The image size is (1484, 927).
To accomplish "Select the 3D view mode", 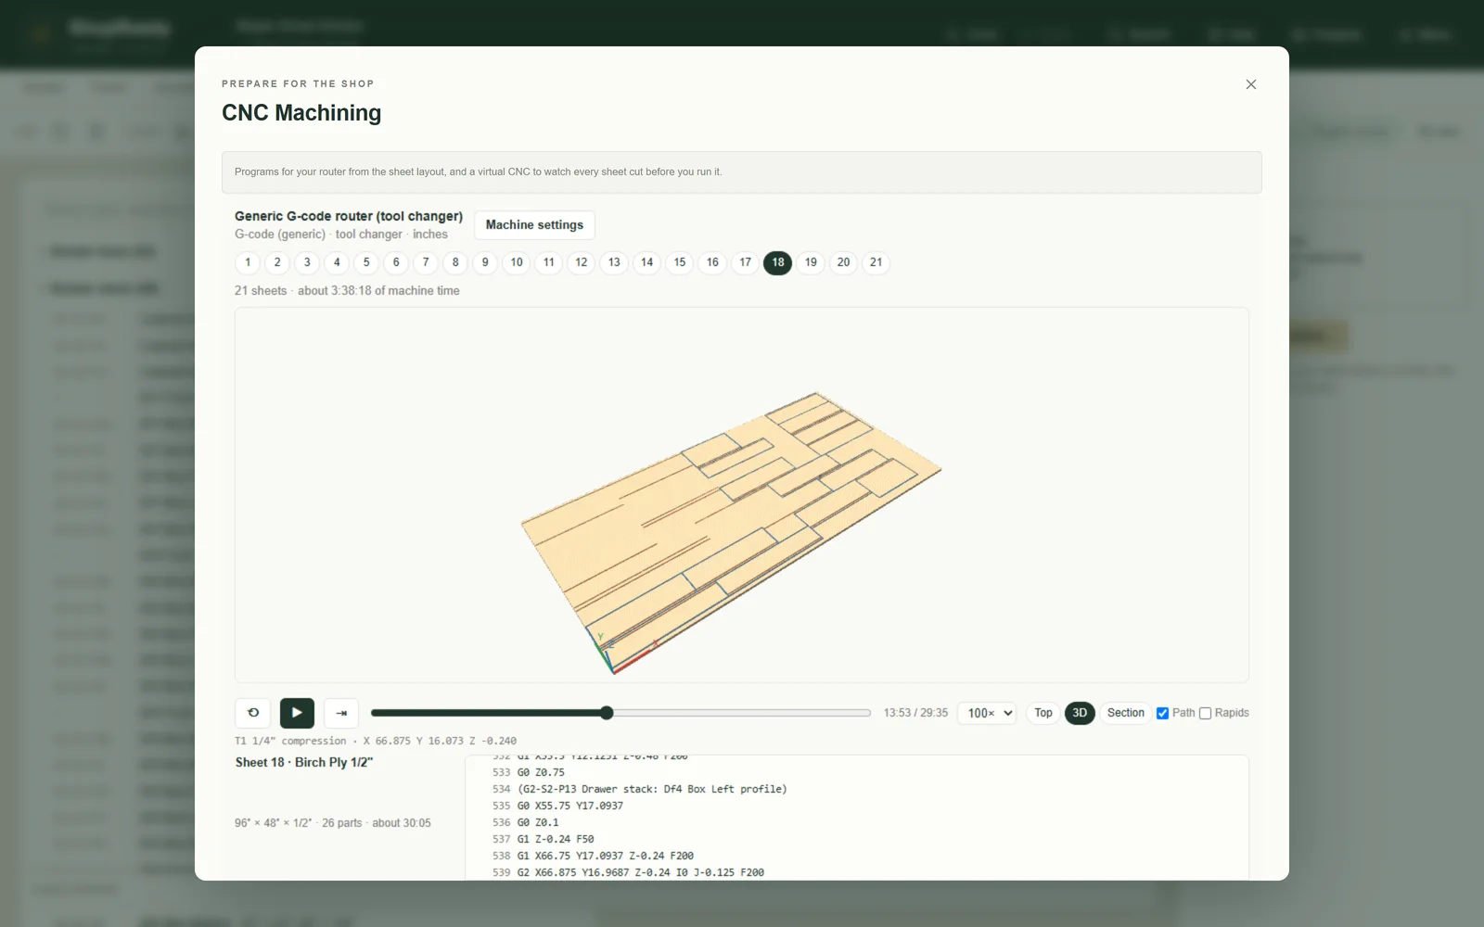I will click(x=1080, y=713).
